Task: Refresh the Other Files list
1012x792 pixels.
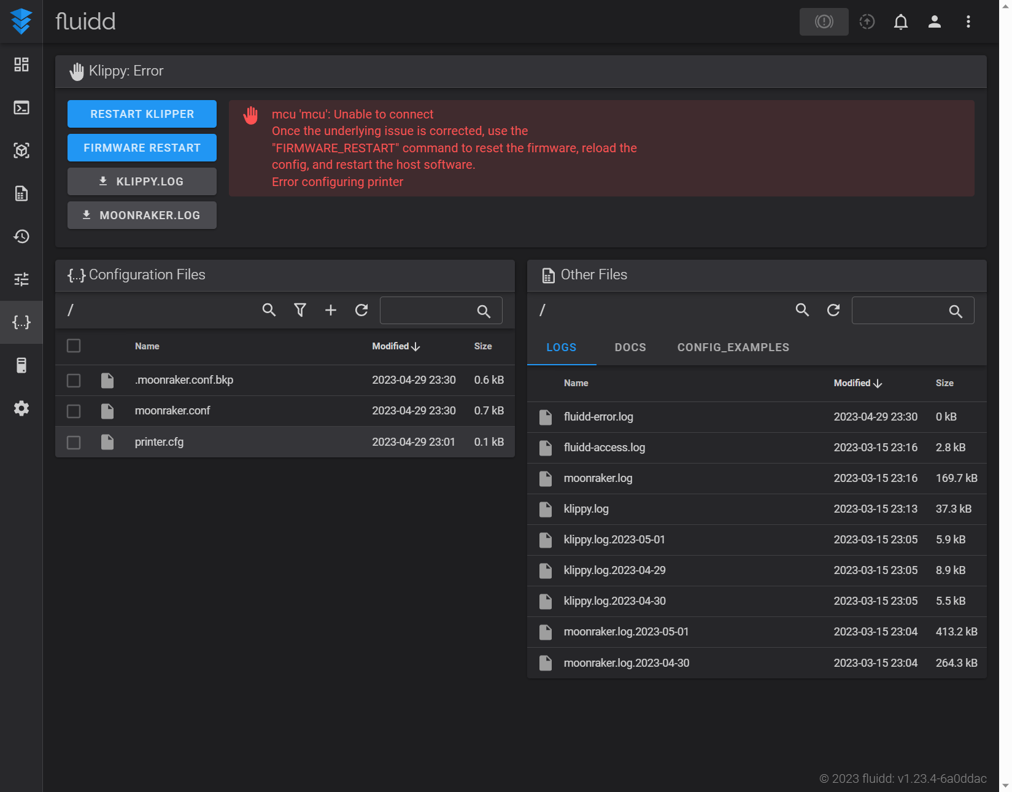Action: [x=833, y=310]
